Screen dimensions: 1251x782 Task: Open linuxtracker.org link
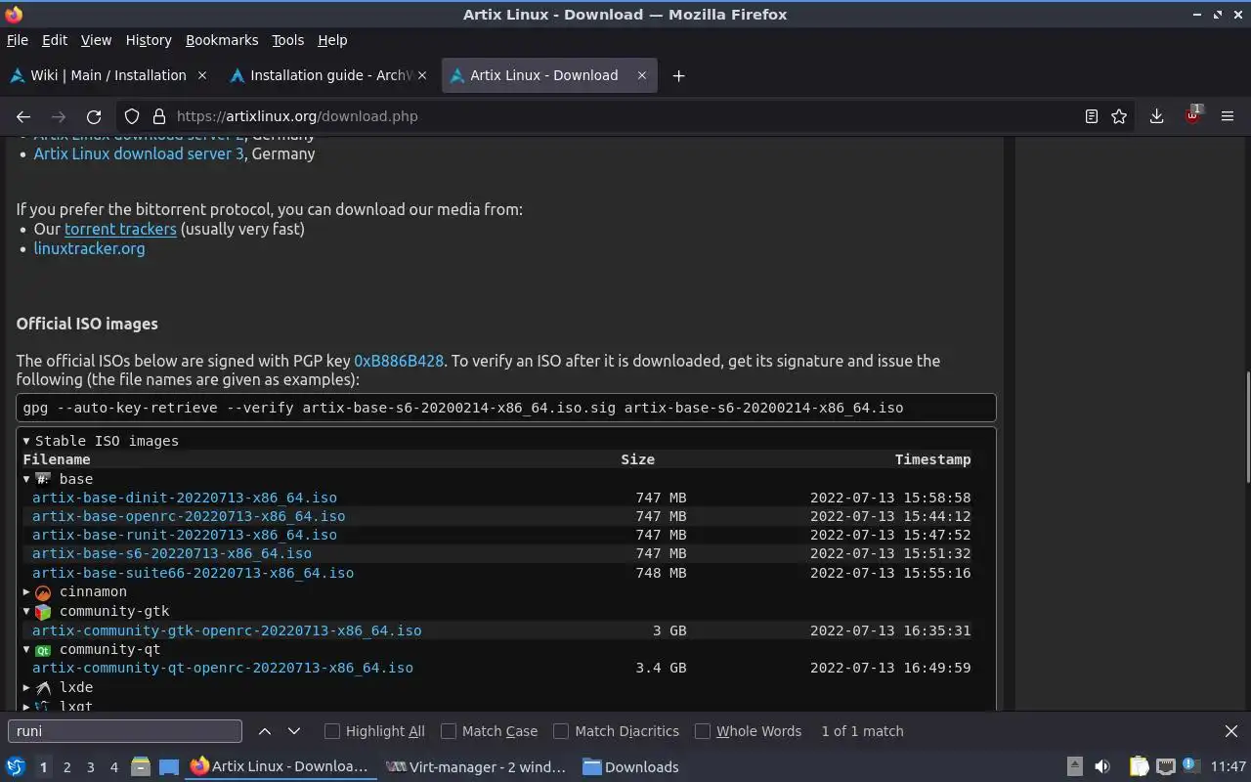[89, 248]
